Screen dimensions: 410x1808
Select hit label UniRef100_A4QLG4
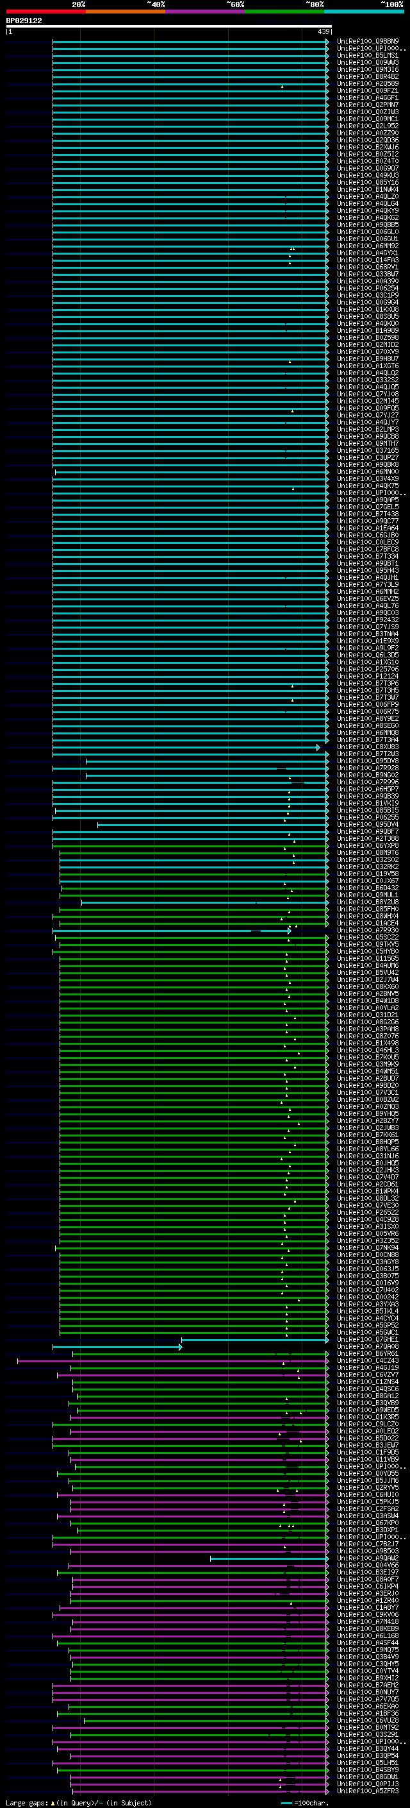click(368, 203)
